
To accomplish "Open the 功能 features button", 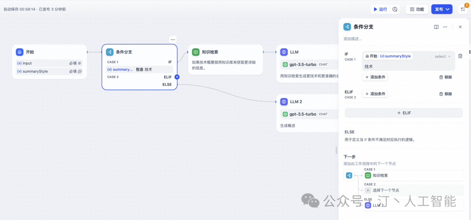I will [416, 9].
